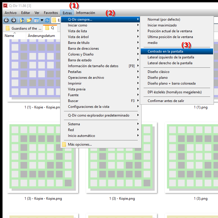This screenshot has width=218, height=218.
Task: Select Diseño clásico option
Action: coord(177,72)
